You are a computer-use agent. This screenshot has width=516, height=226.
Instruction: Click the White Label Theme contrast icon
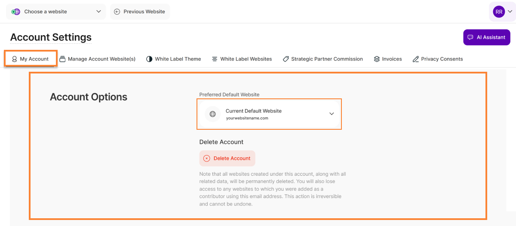(x=149, y=59)
